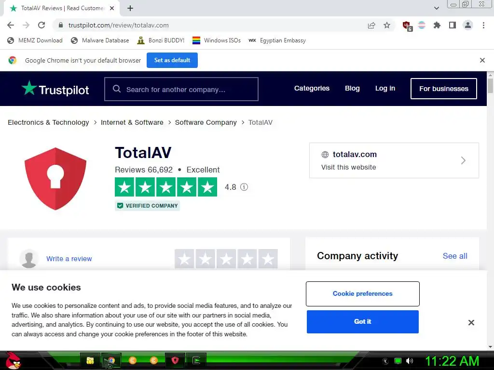Focus the Search for another company field
The image size is (494, 370).
coord(181,89)
